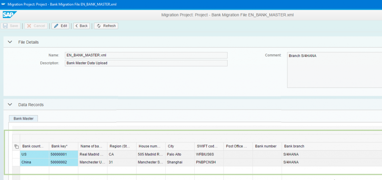Select the China bank country cell
The height and width of the screenshot is (180, 382).
tap(34, 162)
